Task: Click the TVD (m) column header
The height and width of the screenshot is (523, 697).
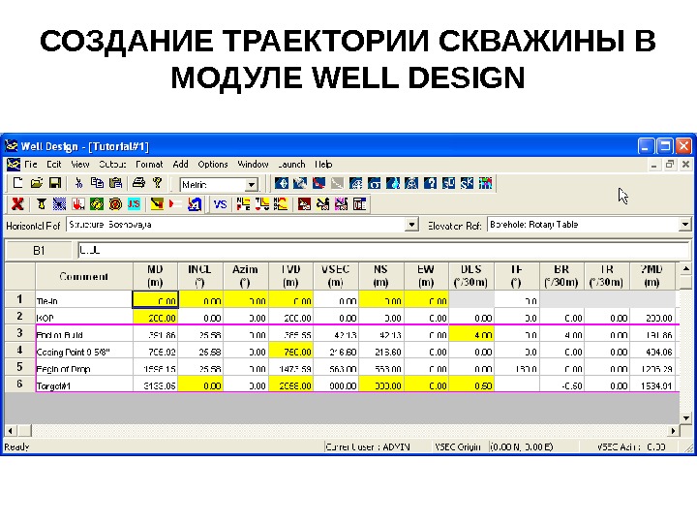Action: point(290,276)
